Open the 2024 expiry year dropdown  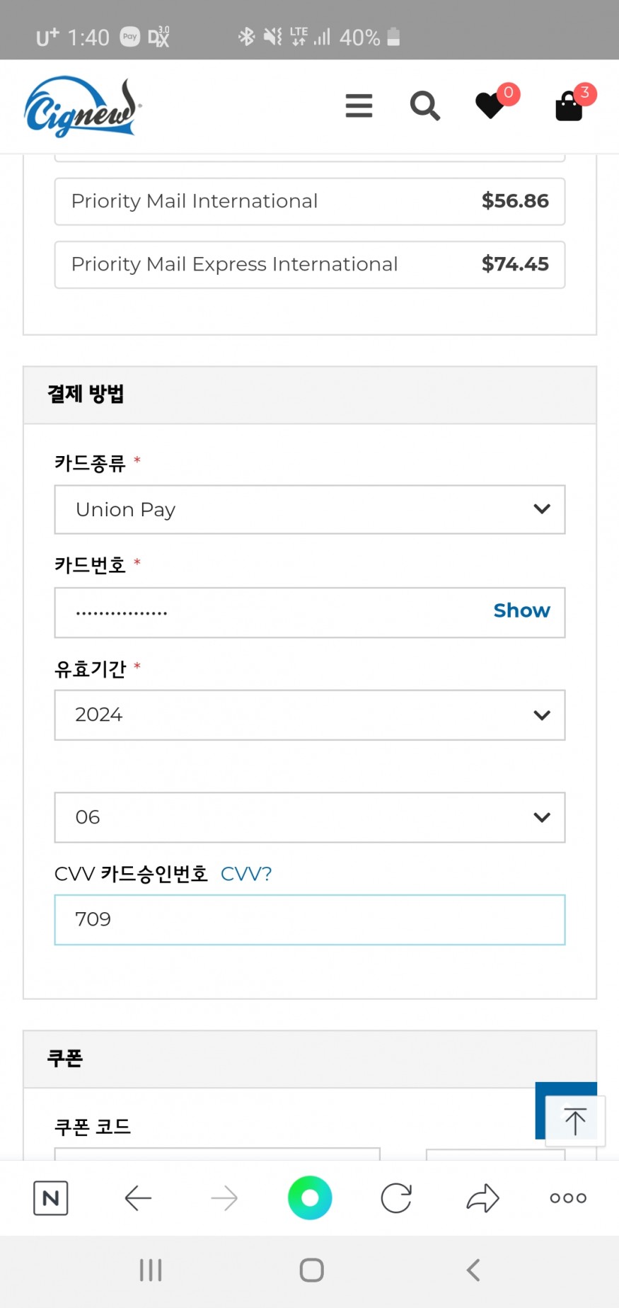click(x=310, y=715)
